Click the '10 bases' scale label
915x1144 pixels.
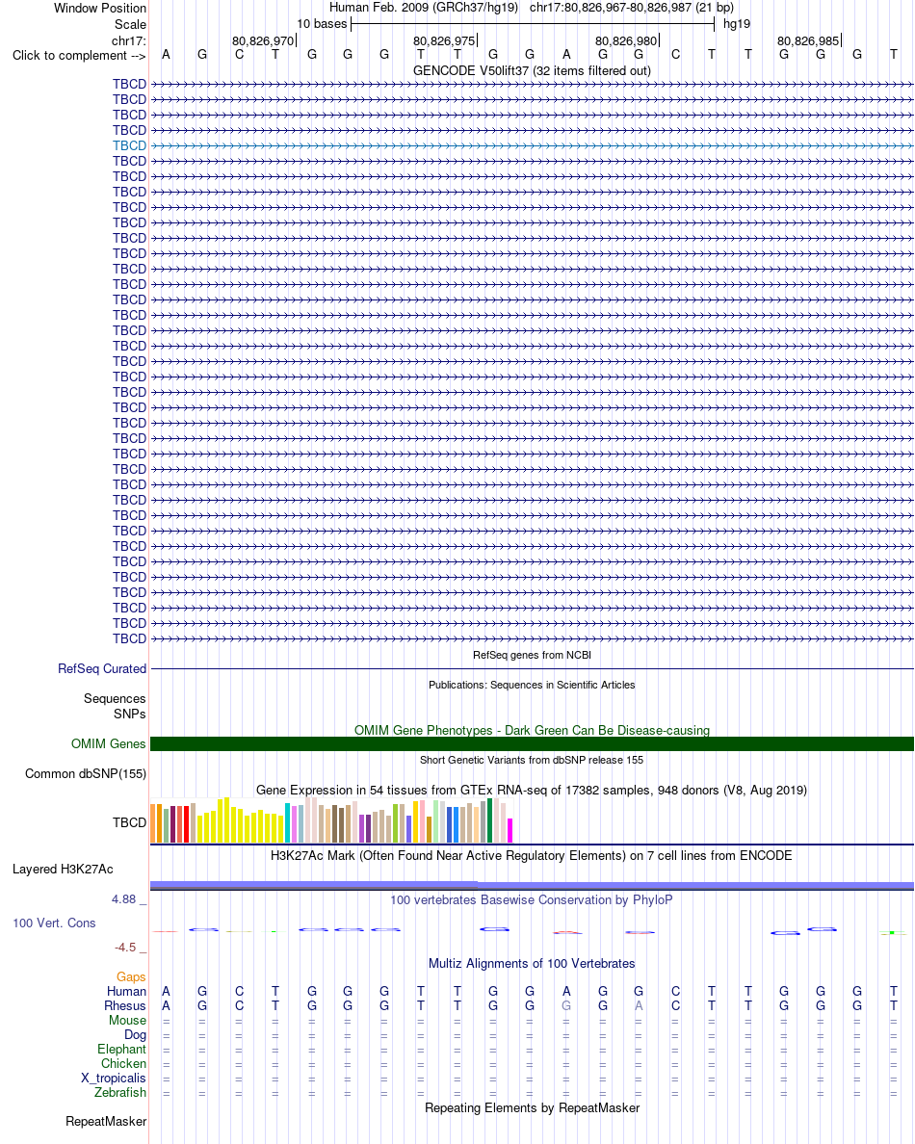(322, 24)
